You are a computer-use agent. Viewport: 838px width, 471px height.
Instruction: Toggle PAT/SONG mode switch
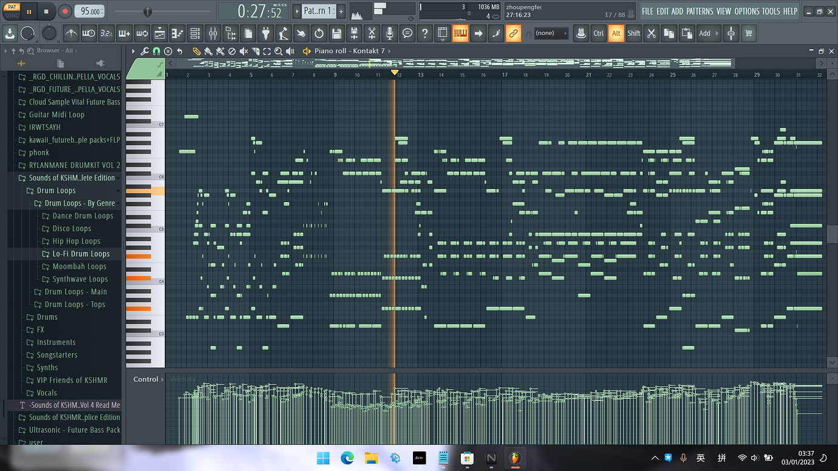click(12, 11)
